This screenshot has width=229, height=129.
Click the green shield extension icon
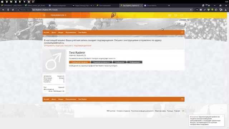click(208, 10)
